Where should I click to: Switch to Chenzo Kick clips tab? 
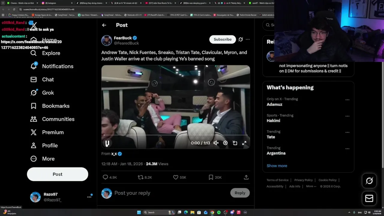pos(22,3)
